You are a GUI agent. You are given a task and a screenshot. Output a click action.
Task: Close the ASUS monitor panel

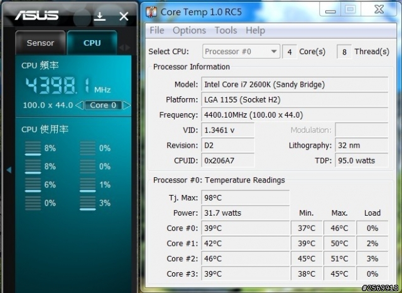point(124,16)
